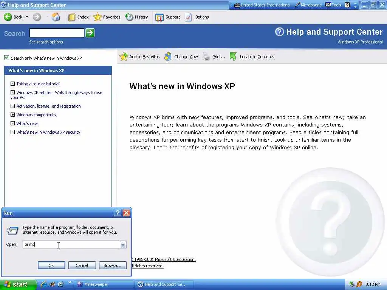Click the third Quick Launch icon
This screenshot has width=387, height=290.
pyautogui.click(x=60, y=284)
